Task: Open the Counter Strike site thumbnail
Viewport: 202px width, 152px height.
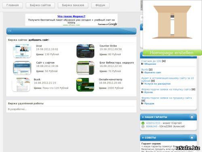Action: click(85, 51)
